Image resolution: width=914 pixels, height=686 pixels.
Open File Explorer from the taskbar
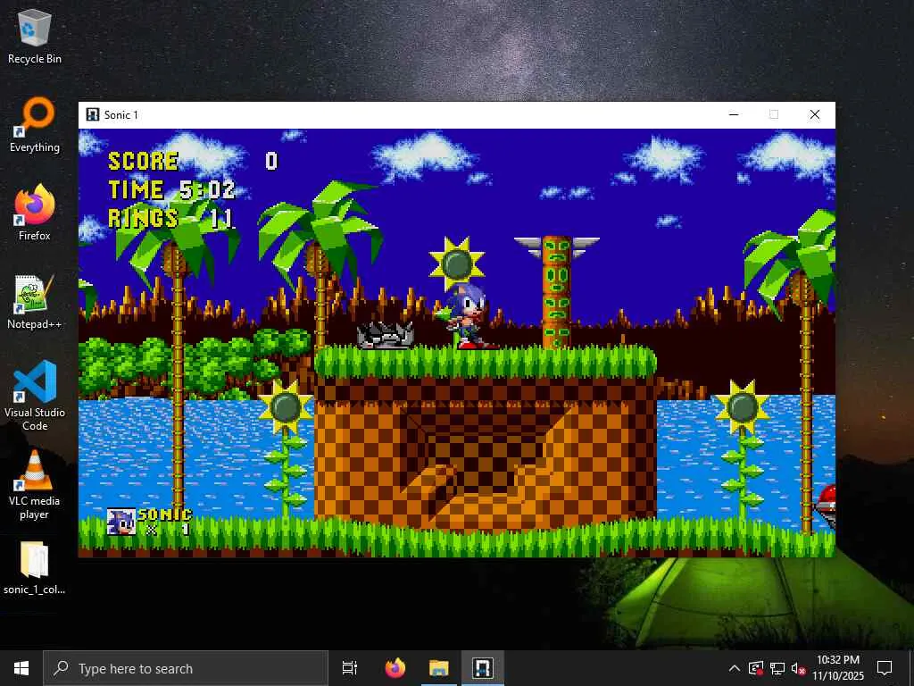click(439, 668)
